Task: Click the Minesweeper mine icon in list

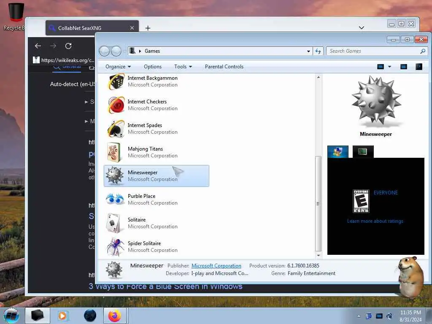Action: click(x=115, y=175)
